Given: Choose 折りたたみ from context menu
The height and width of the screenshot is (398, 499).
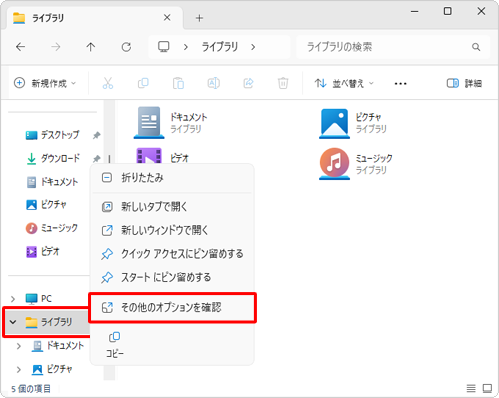Looking at the screenshot, I should point(173,178).
